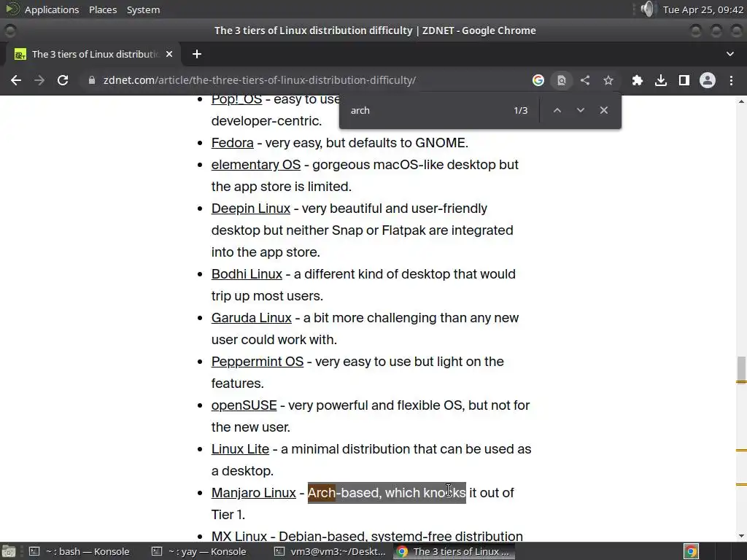747x560 pixels.
Task: Close the ZDNET tab
Action: [169, 54]
